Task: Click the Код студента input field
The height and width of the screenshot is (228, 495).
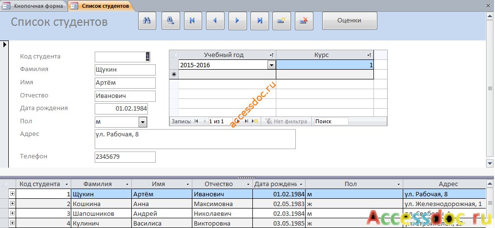Action: pos(123,57)
